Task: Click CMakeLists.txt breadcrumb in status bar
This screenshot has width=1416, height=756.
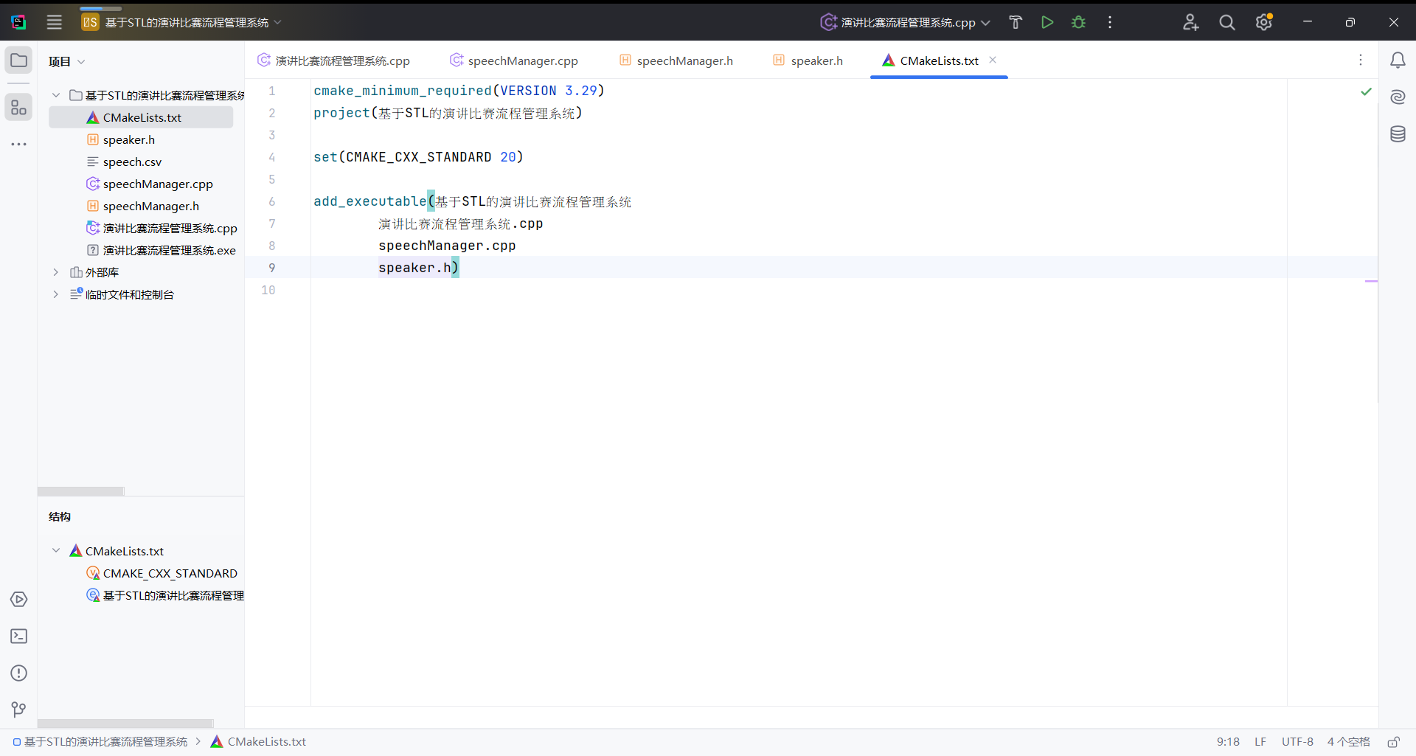Action: 258,742
